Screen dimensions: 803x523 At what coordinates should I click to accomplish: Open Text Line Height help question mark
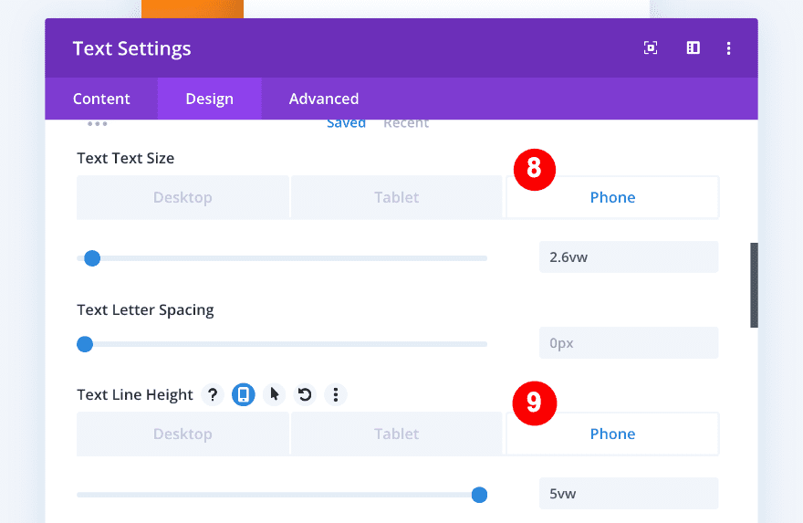pyautogui.click(x=213, y=394)
